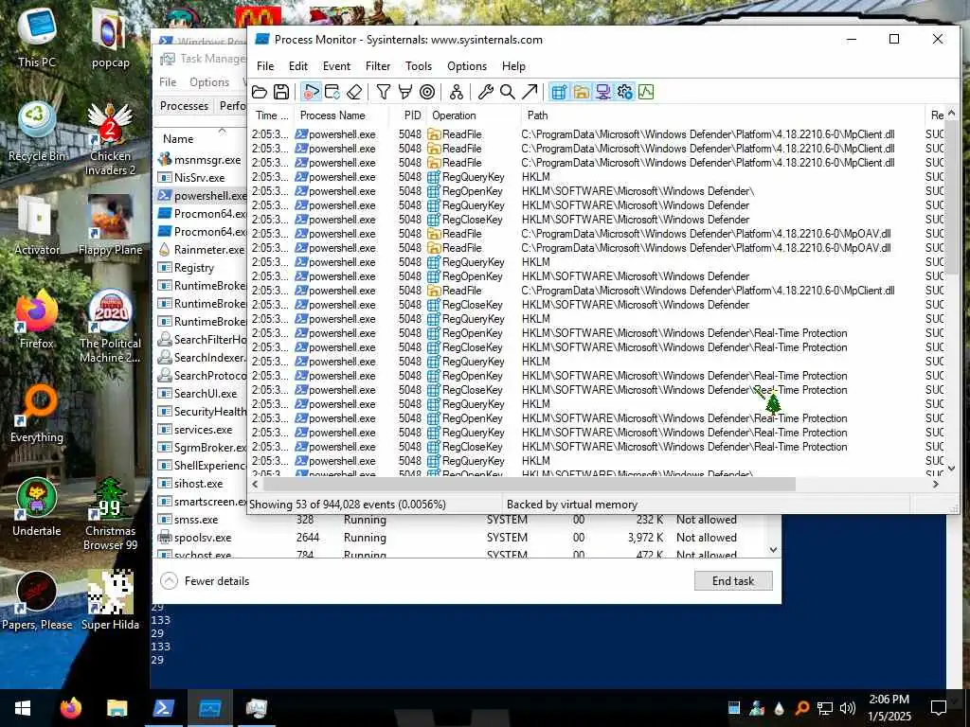This screenshot has height=727, width=970.
Task: Toggle the Capture events icon
Action: (311, 92)
